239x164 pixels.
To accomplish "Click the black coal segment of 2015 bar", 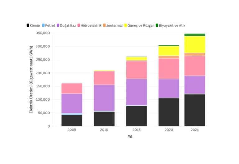I will tap(136, 116).
